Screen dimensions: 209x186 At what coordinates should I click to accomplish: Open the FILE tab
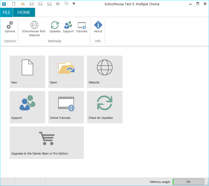click(7, 12)
